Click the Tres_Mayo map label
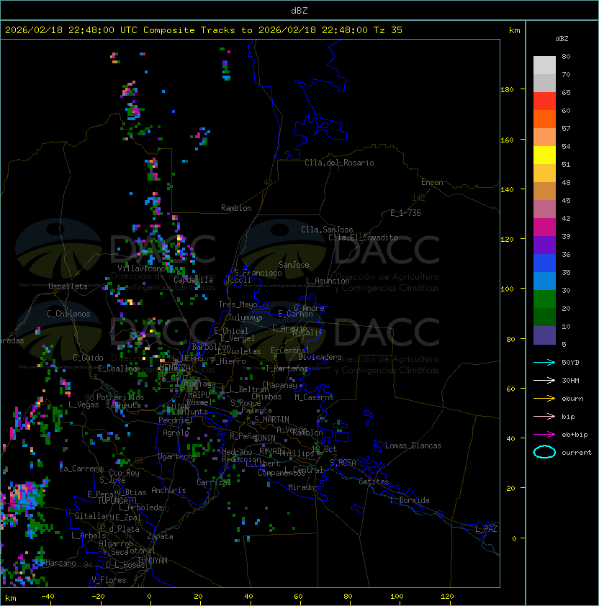This screenshot has height=606, width=599. 238,304
